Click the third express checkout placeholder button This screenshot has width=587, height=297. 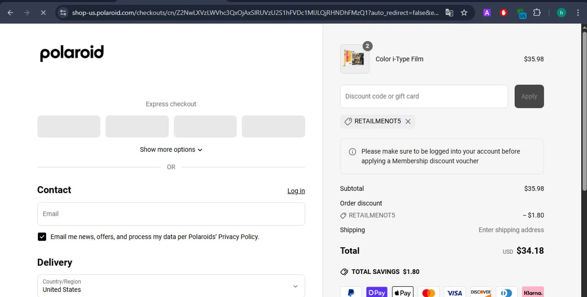205,126
